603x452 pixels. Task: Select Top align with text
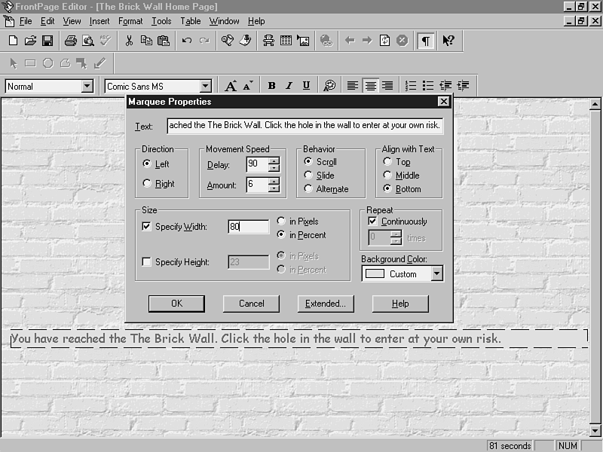(387, 161)
